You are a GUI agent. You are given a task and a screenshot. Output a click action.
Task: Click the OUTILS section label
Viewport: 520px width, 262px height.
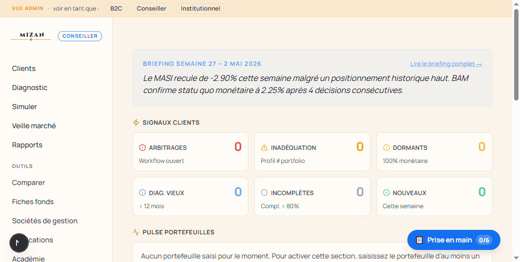click(x=22, y=166)
